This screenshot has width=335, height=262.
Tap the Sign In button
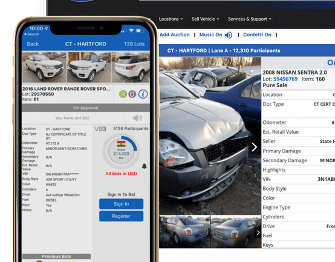coord(121,204)
